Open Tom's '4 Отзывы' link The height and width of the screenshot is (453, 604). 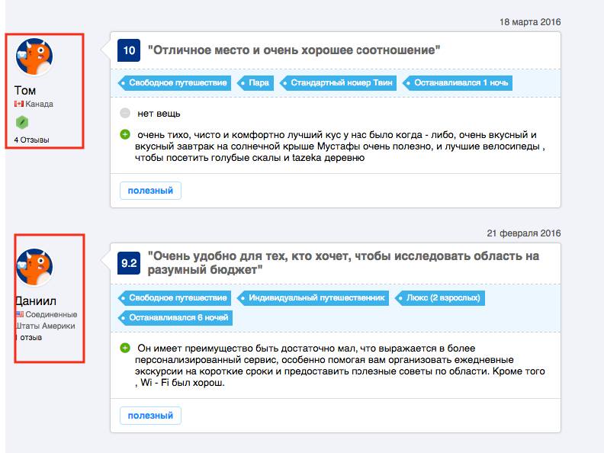(x=31, y=140)
